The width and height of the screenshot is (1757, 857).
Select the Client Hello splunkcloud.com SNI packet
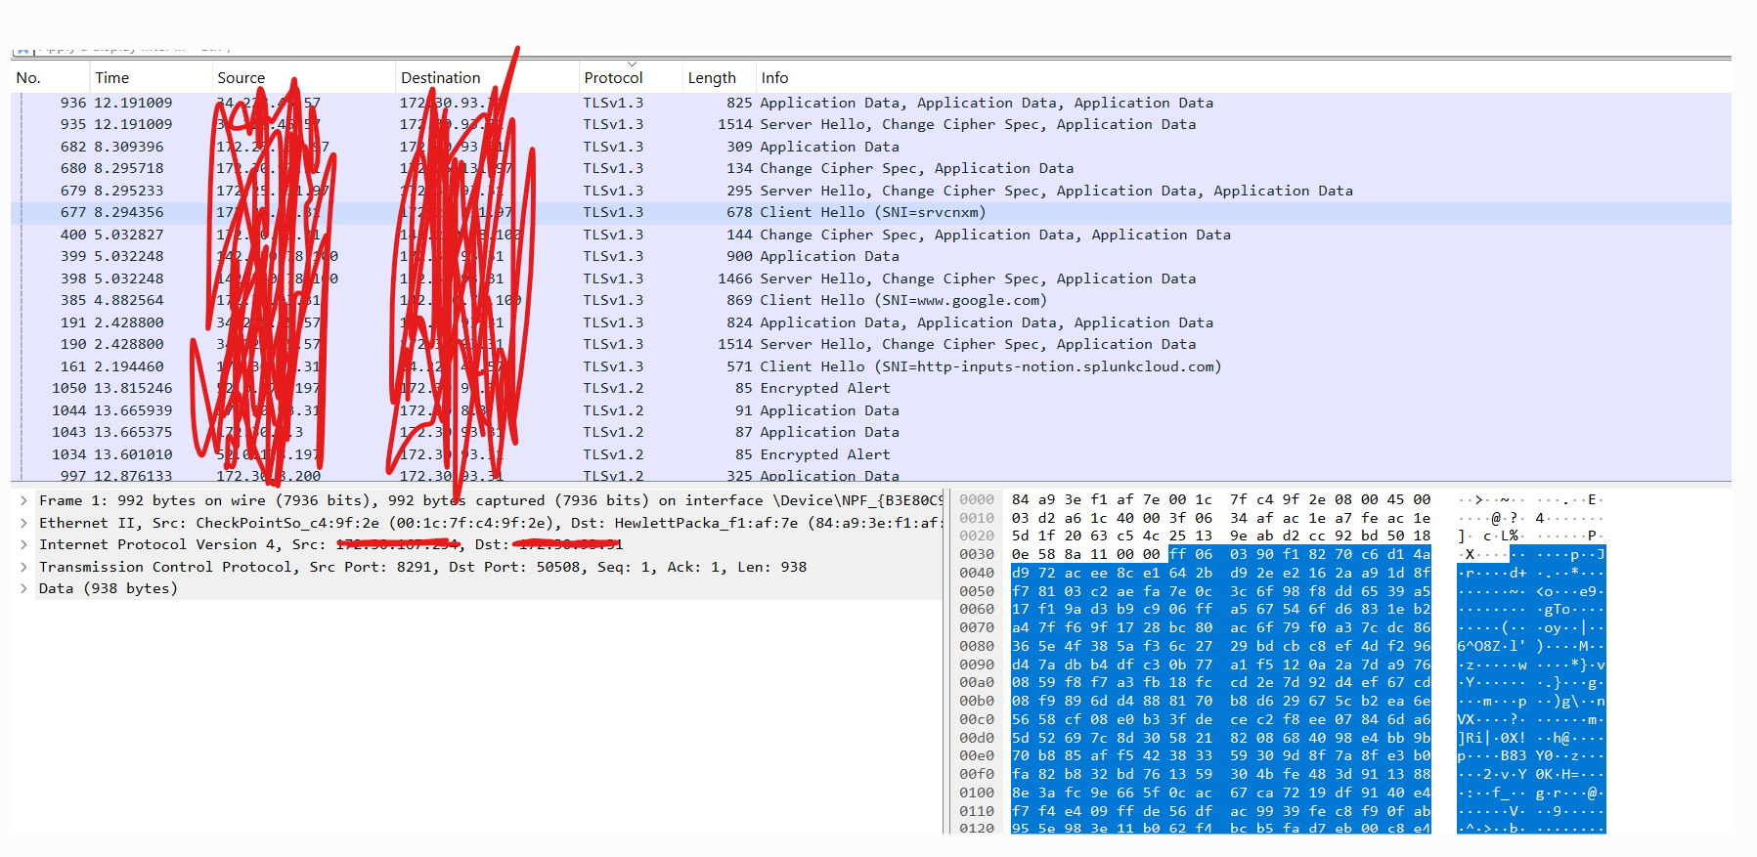(871, 366)
